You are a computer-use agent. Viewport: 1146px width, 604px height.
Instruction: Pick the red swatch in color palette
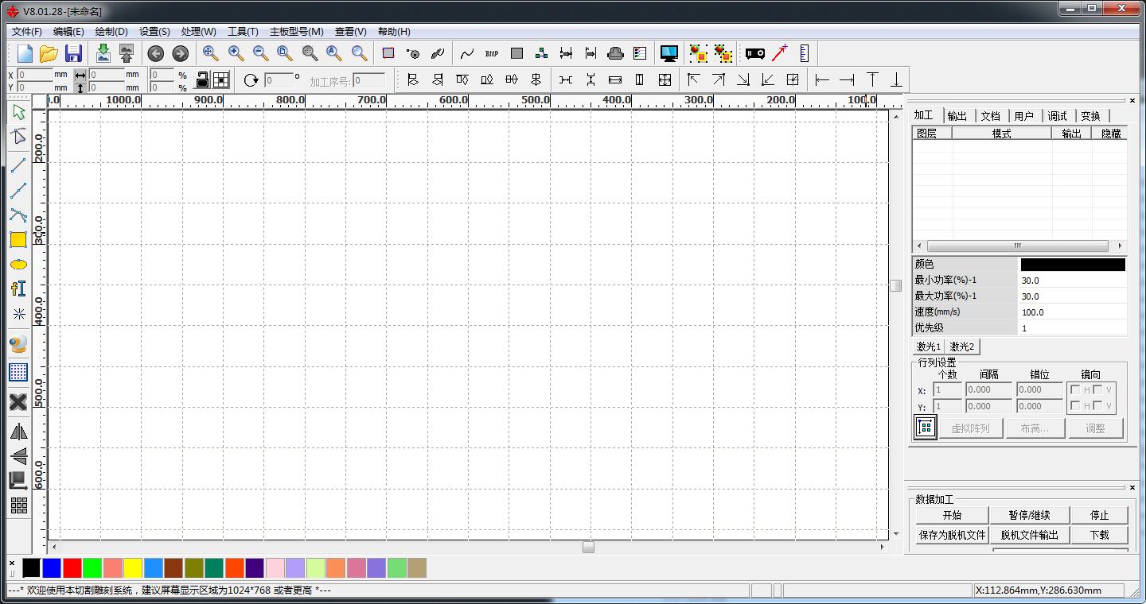[x=72, y=567]
